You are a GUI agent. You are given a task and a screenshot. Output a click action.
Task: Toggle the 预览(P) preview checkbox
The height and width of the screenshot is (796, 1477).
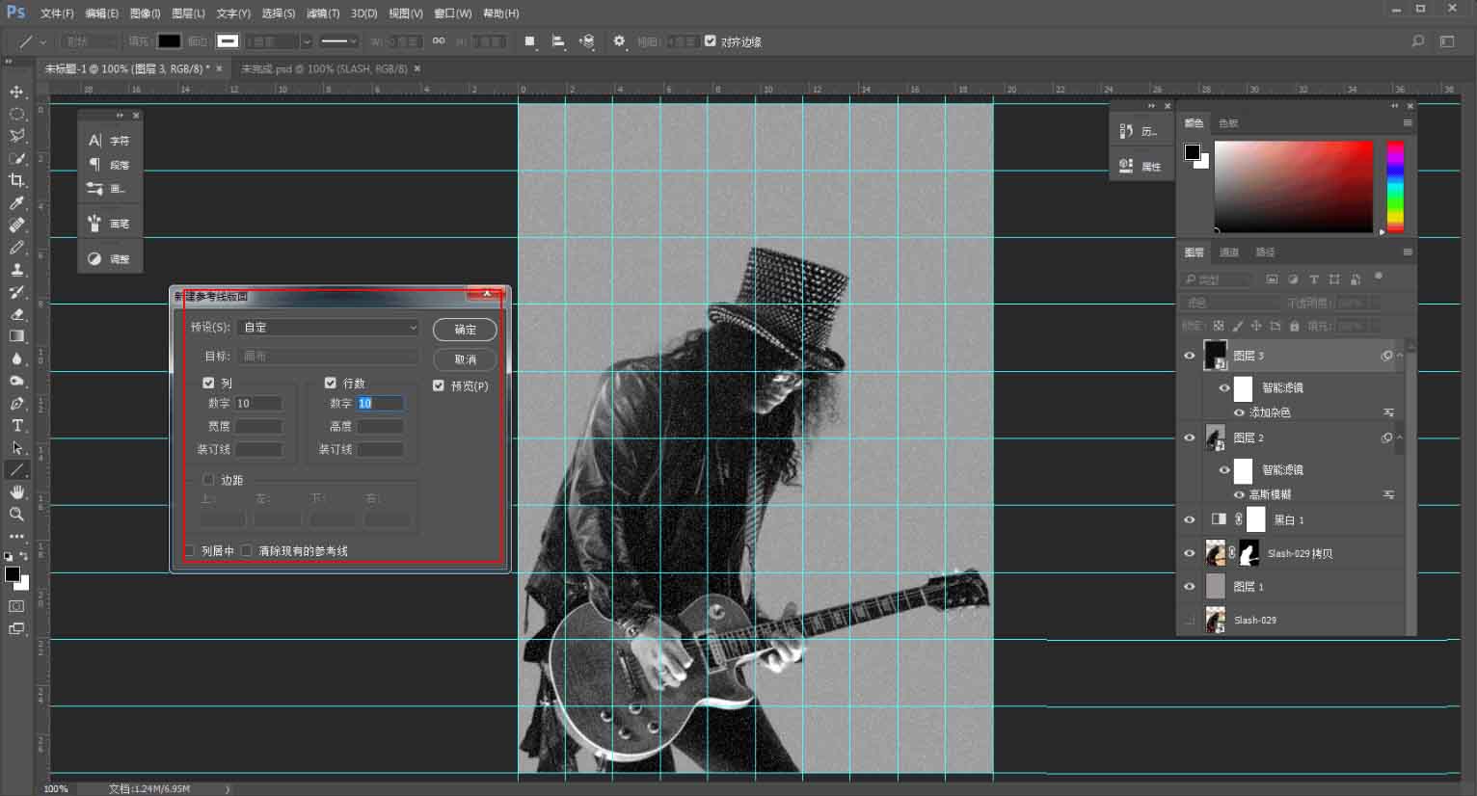[439, 385]
